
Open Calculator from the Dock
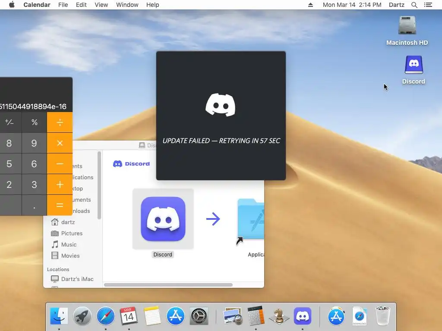point(256,316)
